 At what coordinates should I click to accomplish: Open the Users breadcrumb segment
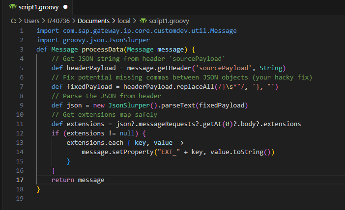pos(31,21)
